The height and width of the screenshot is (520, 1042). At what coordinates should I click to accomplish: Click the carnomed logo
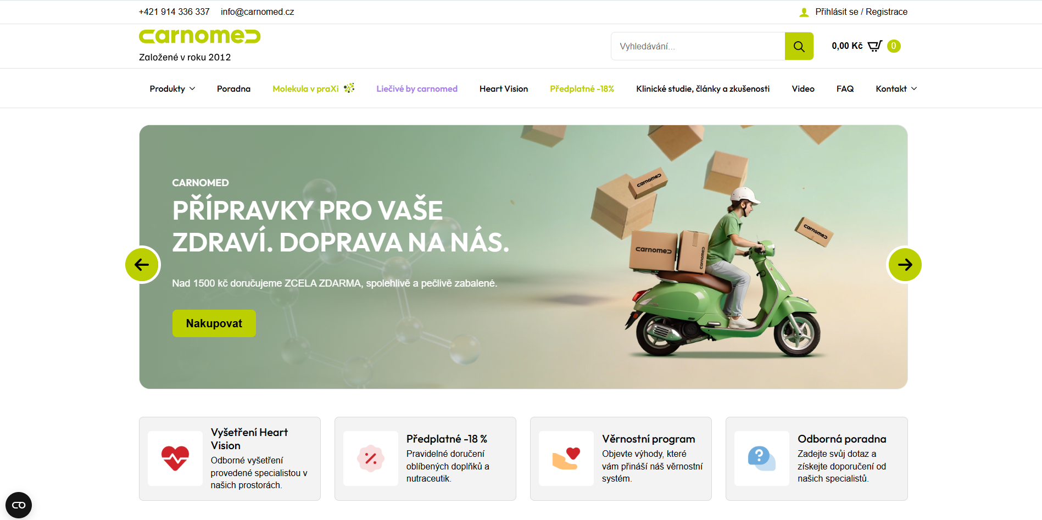[199, 36]
